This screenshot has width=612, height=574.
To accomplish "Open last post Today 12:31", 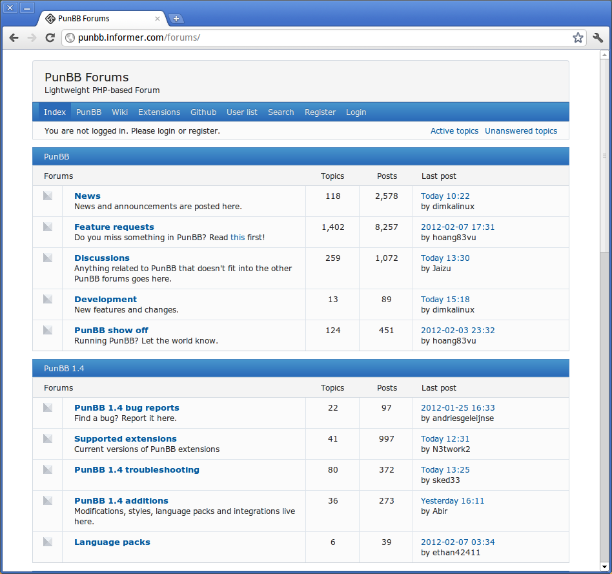I will (x=445, y=438).
